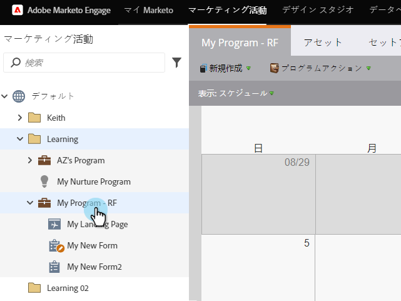
Task: Open My New Form2
Action: pos(94,267)
